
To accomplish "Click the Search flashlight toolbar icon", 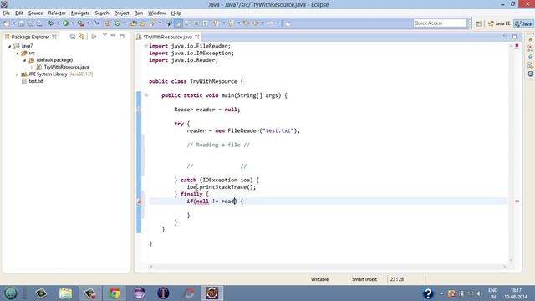I will click(153, 23).
